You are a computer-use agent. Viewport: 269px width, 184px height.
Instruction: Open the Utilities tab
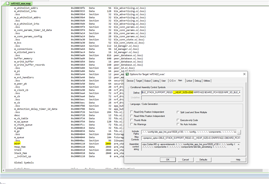coord(206,81)
